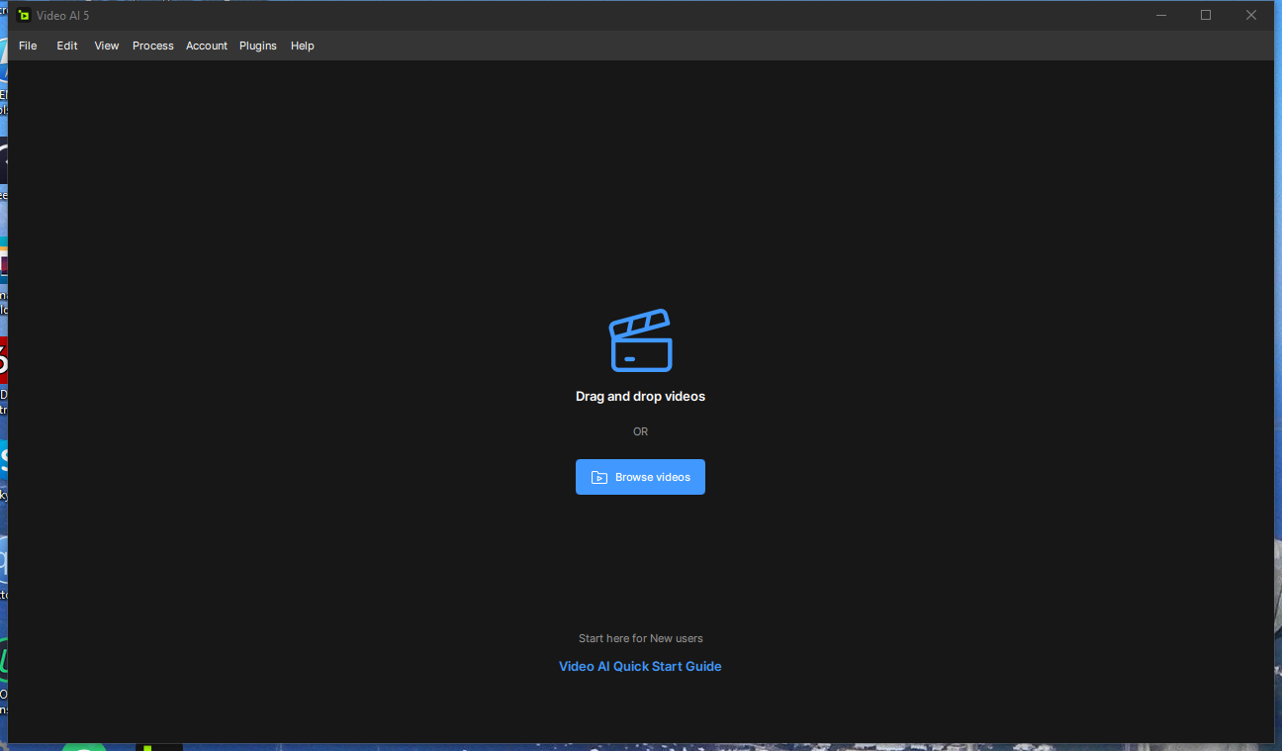Viewport: 1282px width, 751px height.
Task: Click the Drag and drop videos text
Action: pos(640,396)
